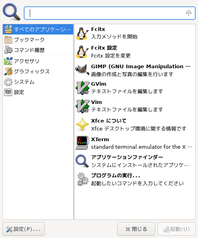Open the ブックマーク category
The height and width of the screenshot is (238, 198).
pos(38,40)
